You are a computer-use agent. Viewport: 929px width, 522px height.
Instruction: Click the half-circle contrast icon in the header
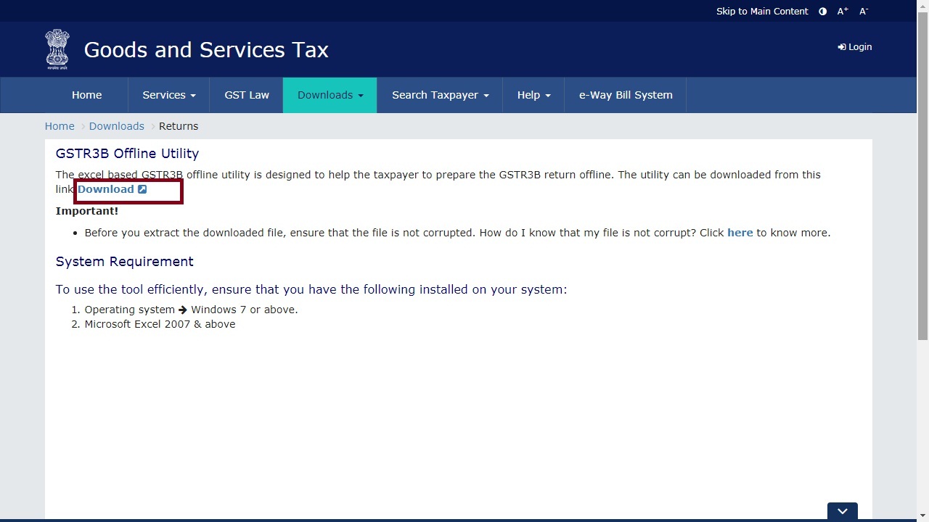tap(822, 11)
